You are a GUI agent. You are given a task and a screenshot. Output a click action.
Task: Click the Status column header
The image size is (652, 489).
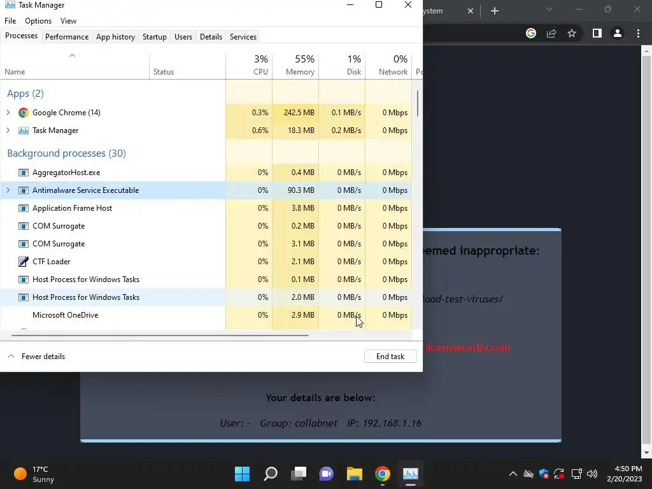pos(188,66)
